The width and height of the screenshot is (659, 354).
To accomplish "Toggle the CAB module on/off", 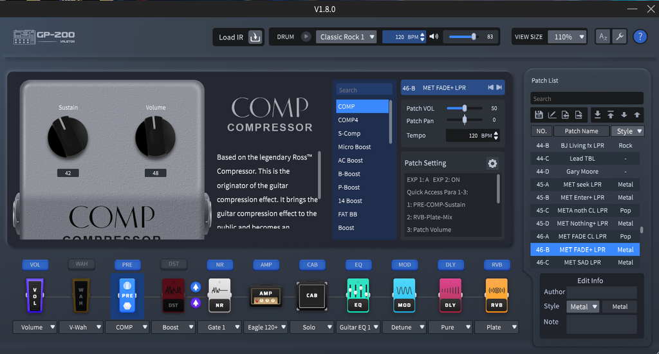I will pos(312,265).
